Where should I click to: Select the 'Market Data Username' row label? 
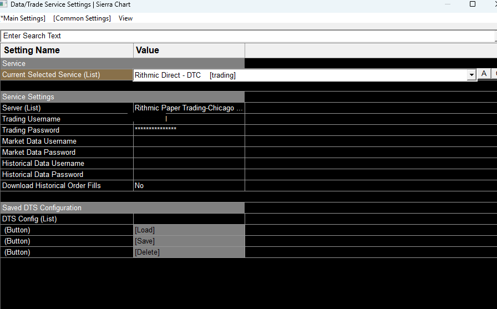[39, 141]
